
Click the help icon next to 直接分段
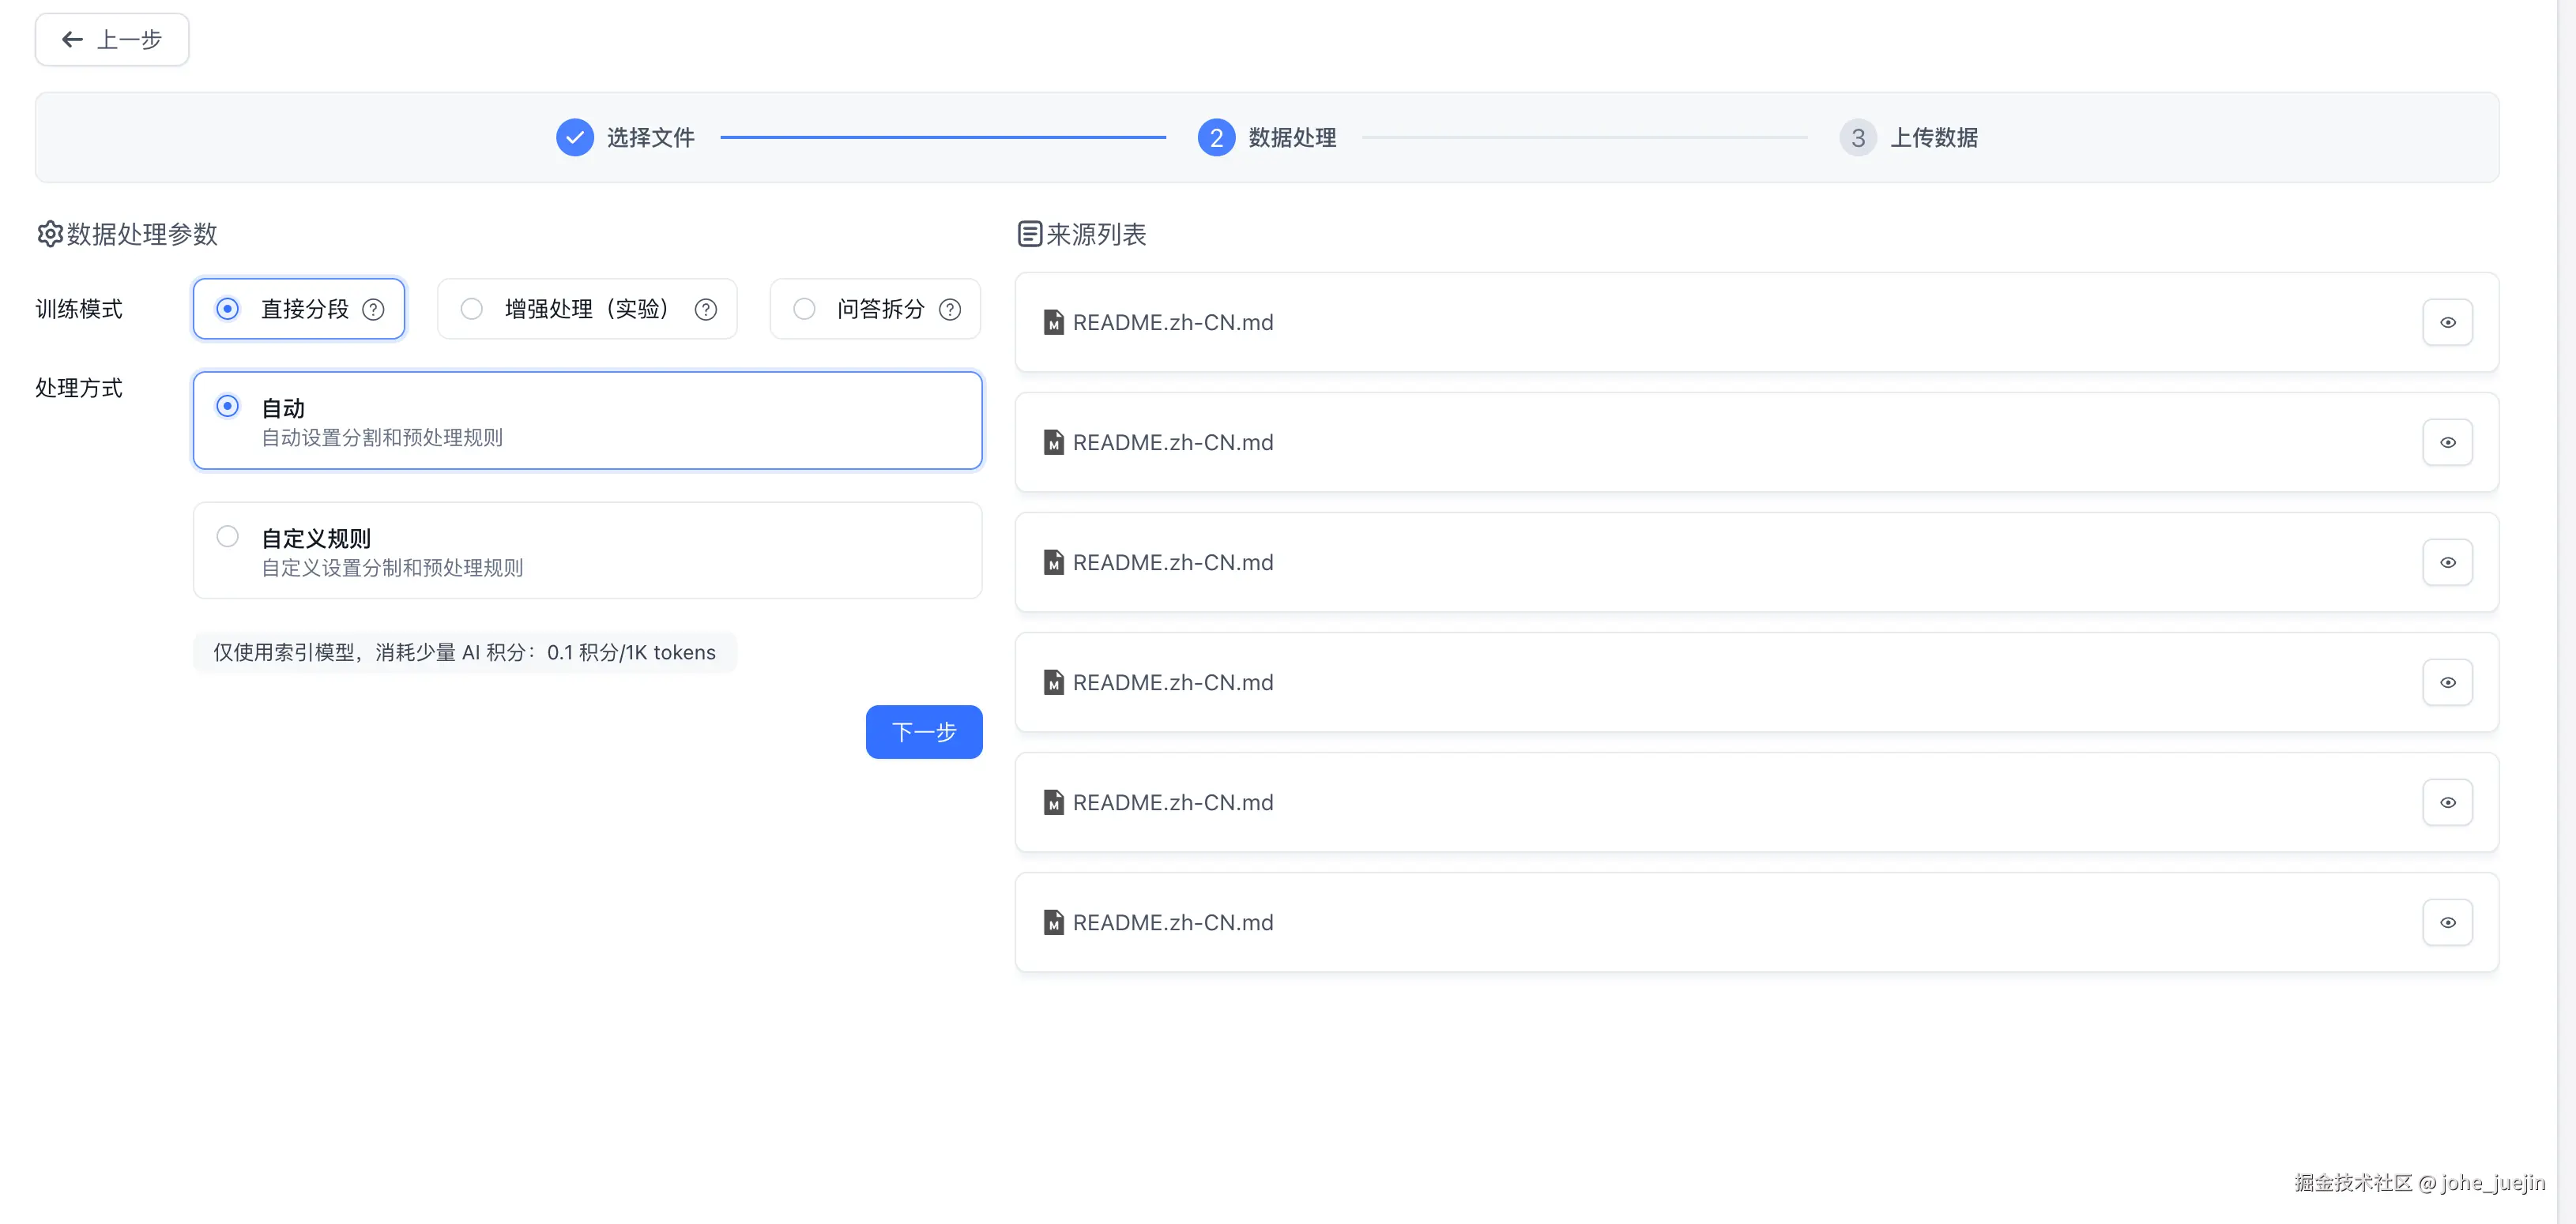click(x=373, y=310)
